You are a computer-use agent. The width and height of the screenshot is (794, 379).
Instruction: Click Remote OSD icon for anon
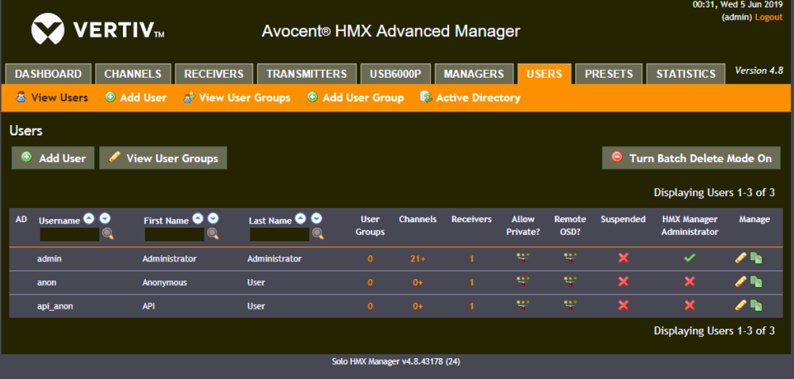pos(570,282)
